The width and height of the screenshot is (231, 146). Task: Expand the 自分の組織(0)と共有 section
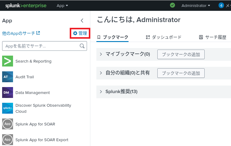point(101,73)
